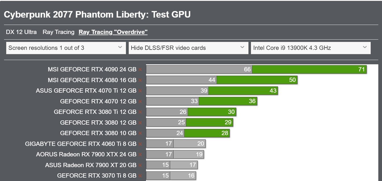Screen dimensions: 382x181
Task: Switch to the Ray Tracing tab
Action: pos(58,32)
